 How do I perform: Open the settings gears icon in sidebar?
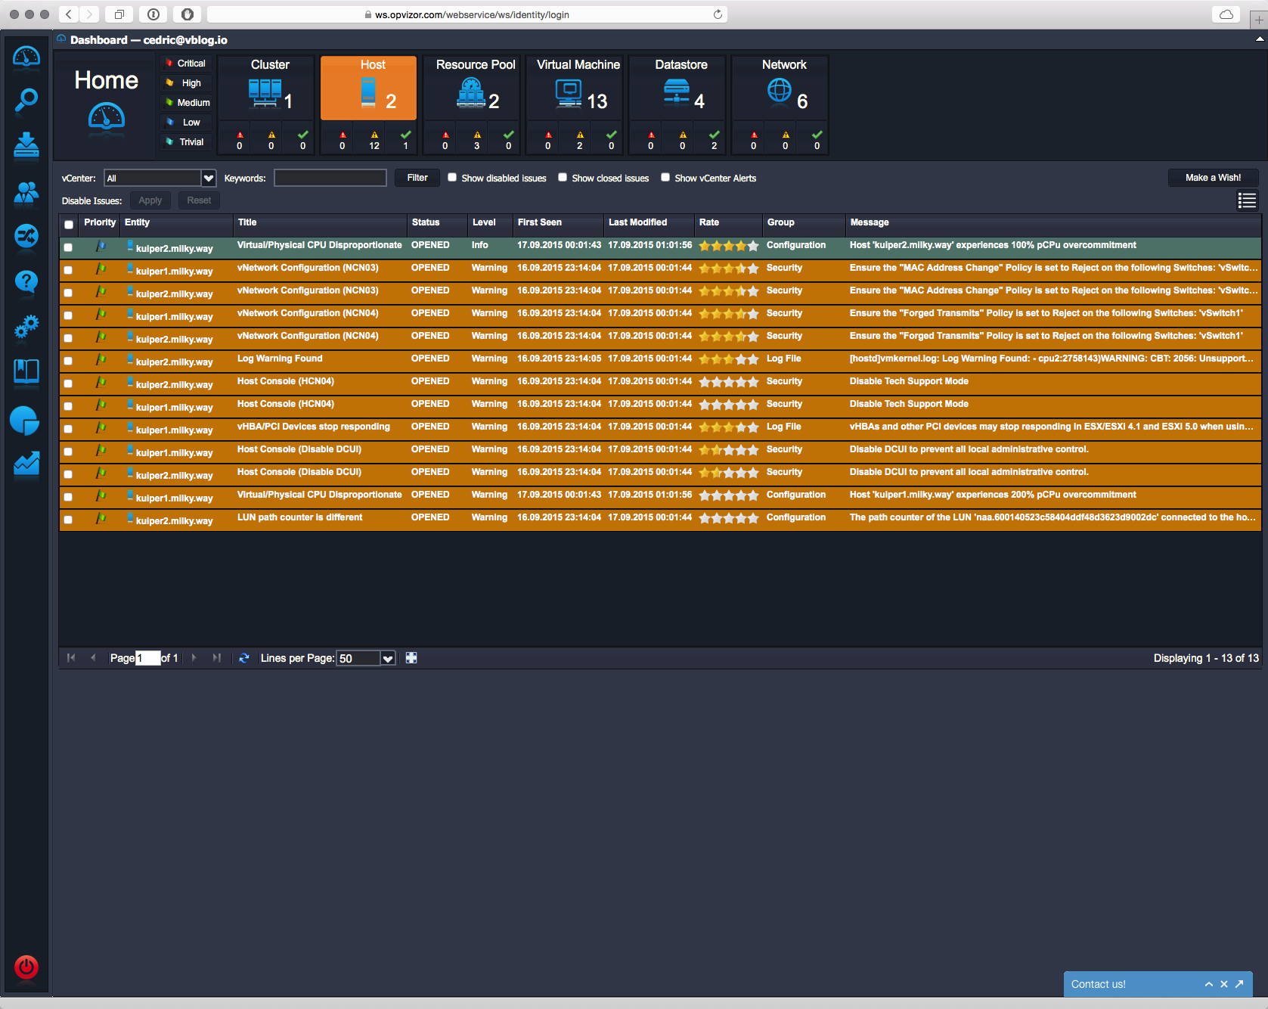click(x=26, y=327)
